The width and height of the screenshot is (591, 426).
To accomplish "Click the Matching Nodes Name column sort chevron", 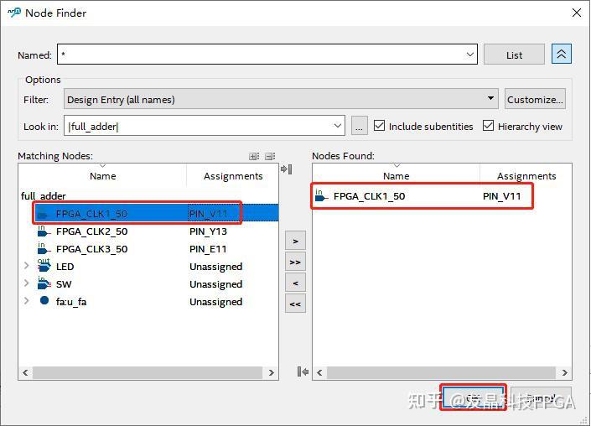I will click(x=102, y=166).
